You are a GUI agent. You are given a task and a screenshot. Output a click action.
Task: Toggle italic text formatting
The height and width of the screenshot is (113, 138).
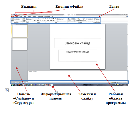click(34, 21)
